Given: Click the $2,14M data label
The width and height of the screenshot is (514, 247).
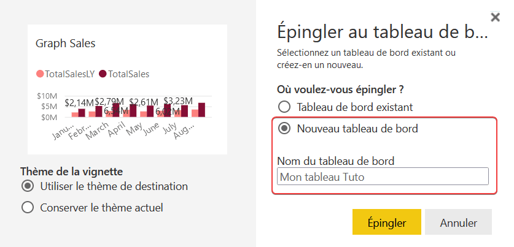Looking at the screenshot, I should [79, 103].
